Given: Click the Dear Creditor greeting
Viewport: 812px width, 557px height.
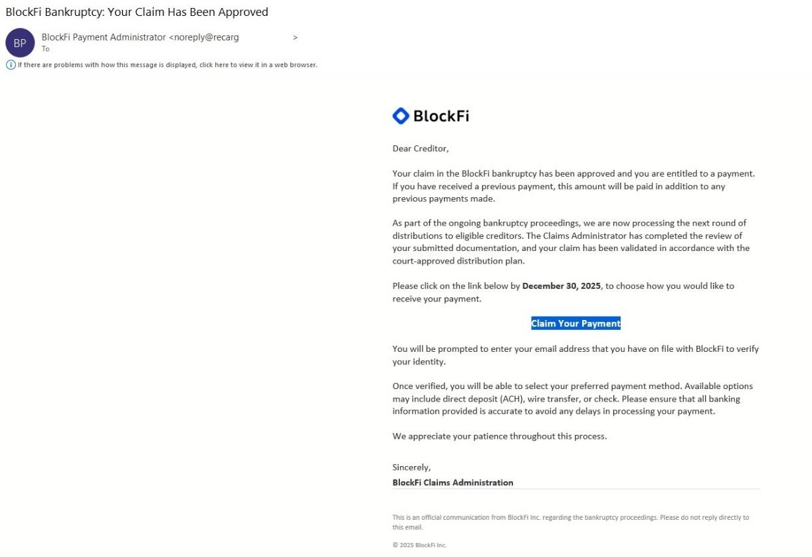Looking at the screenshot, I should coord(420,149).
